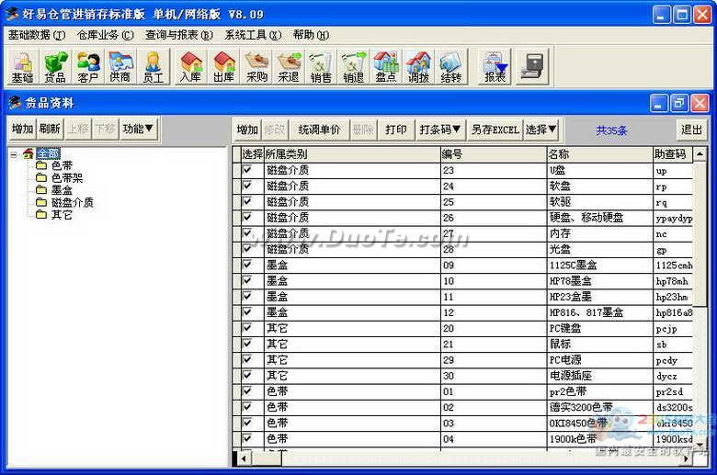Screen dimensions: 717x475
Task: Toggle the checkbox for 鼠标 row
Action: pos(246,345)
